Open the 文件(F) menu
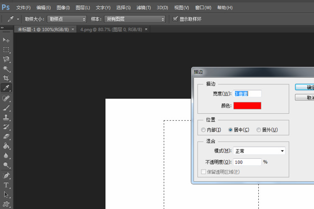 pos(23,8)
